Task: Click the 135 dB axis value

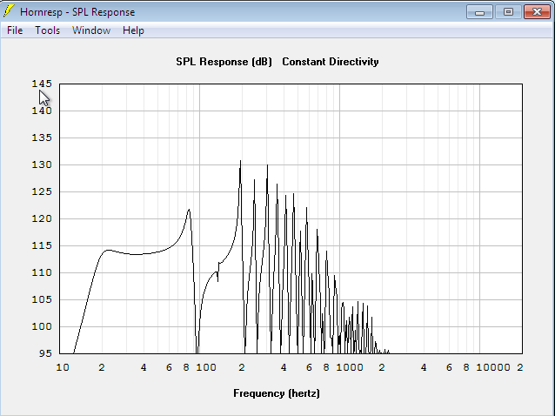Action: [42, 138]
